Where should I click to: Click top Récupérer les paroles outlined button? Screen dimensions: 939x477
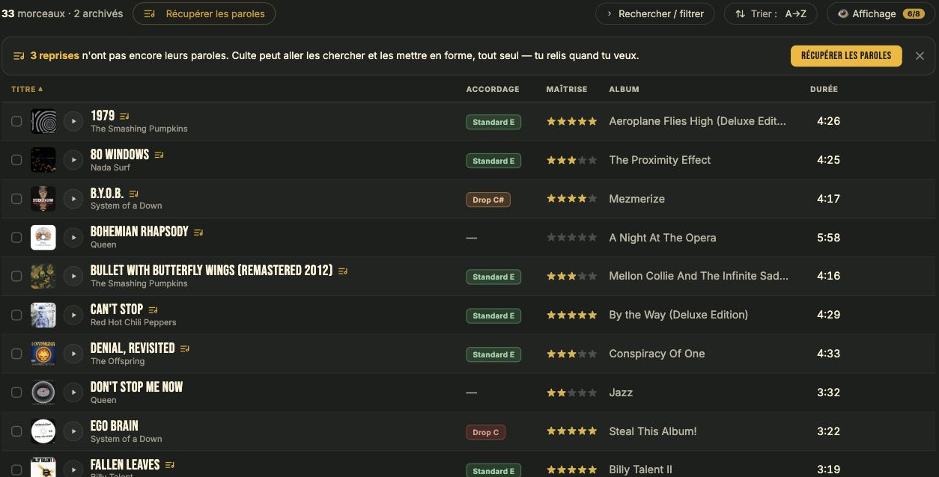204,13
